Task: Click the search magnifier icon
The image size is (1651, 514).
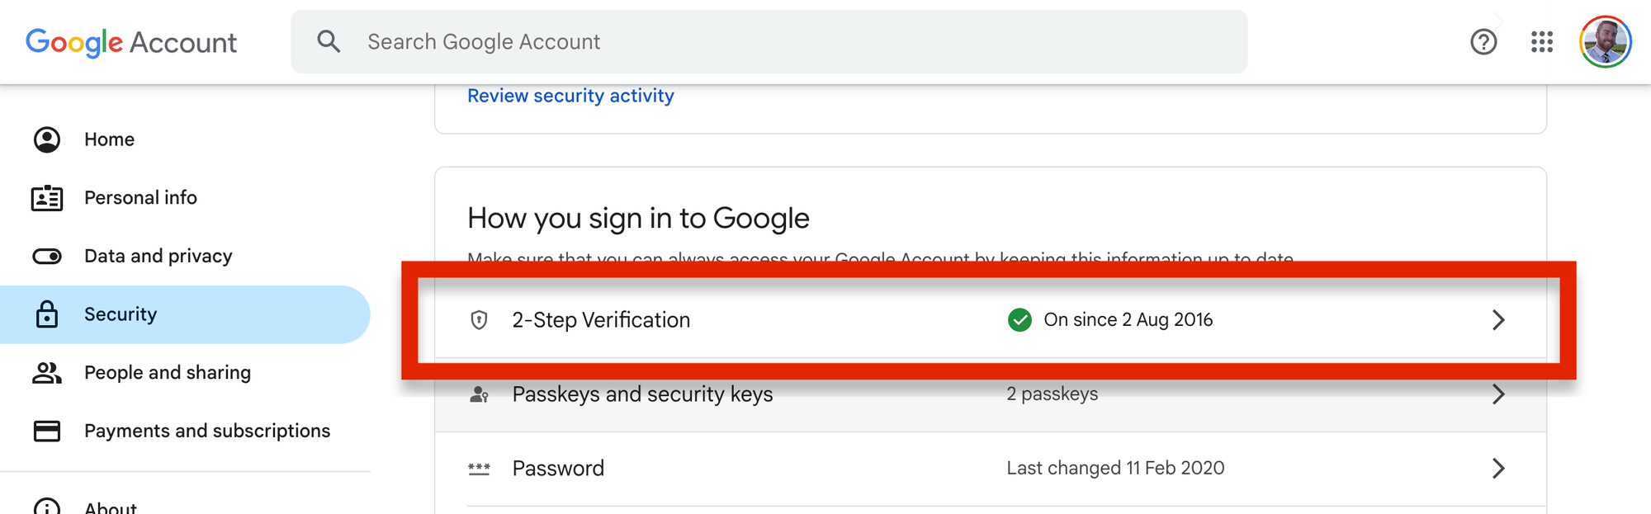Action: tap(329, 41)
